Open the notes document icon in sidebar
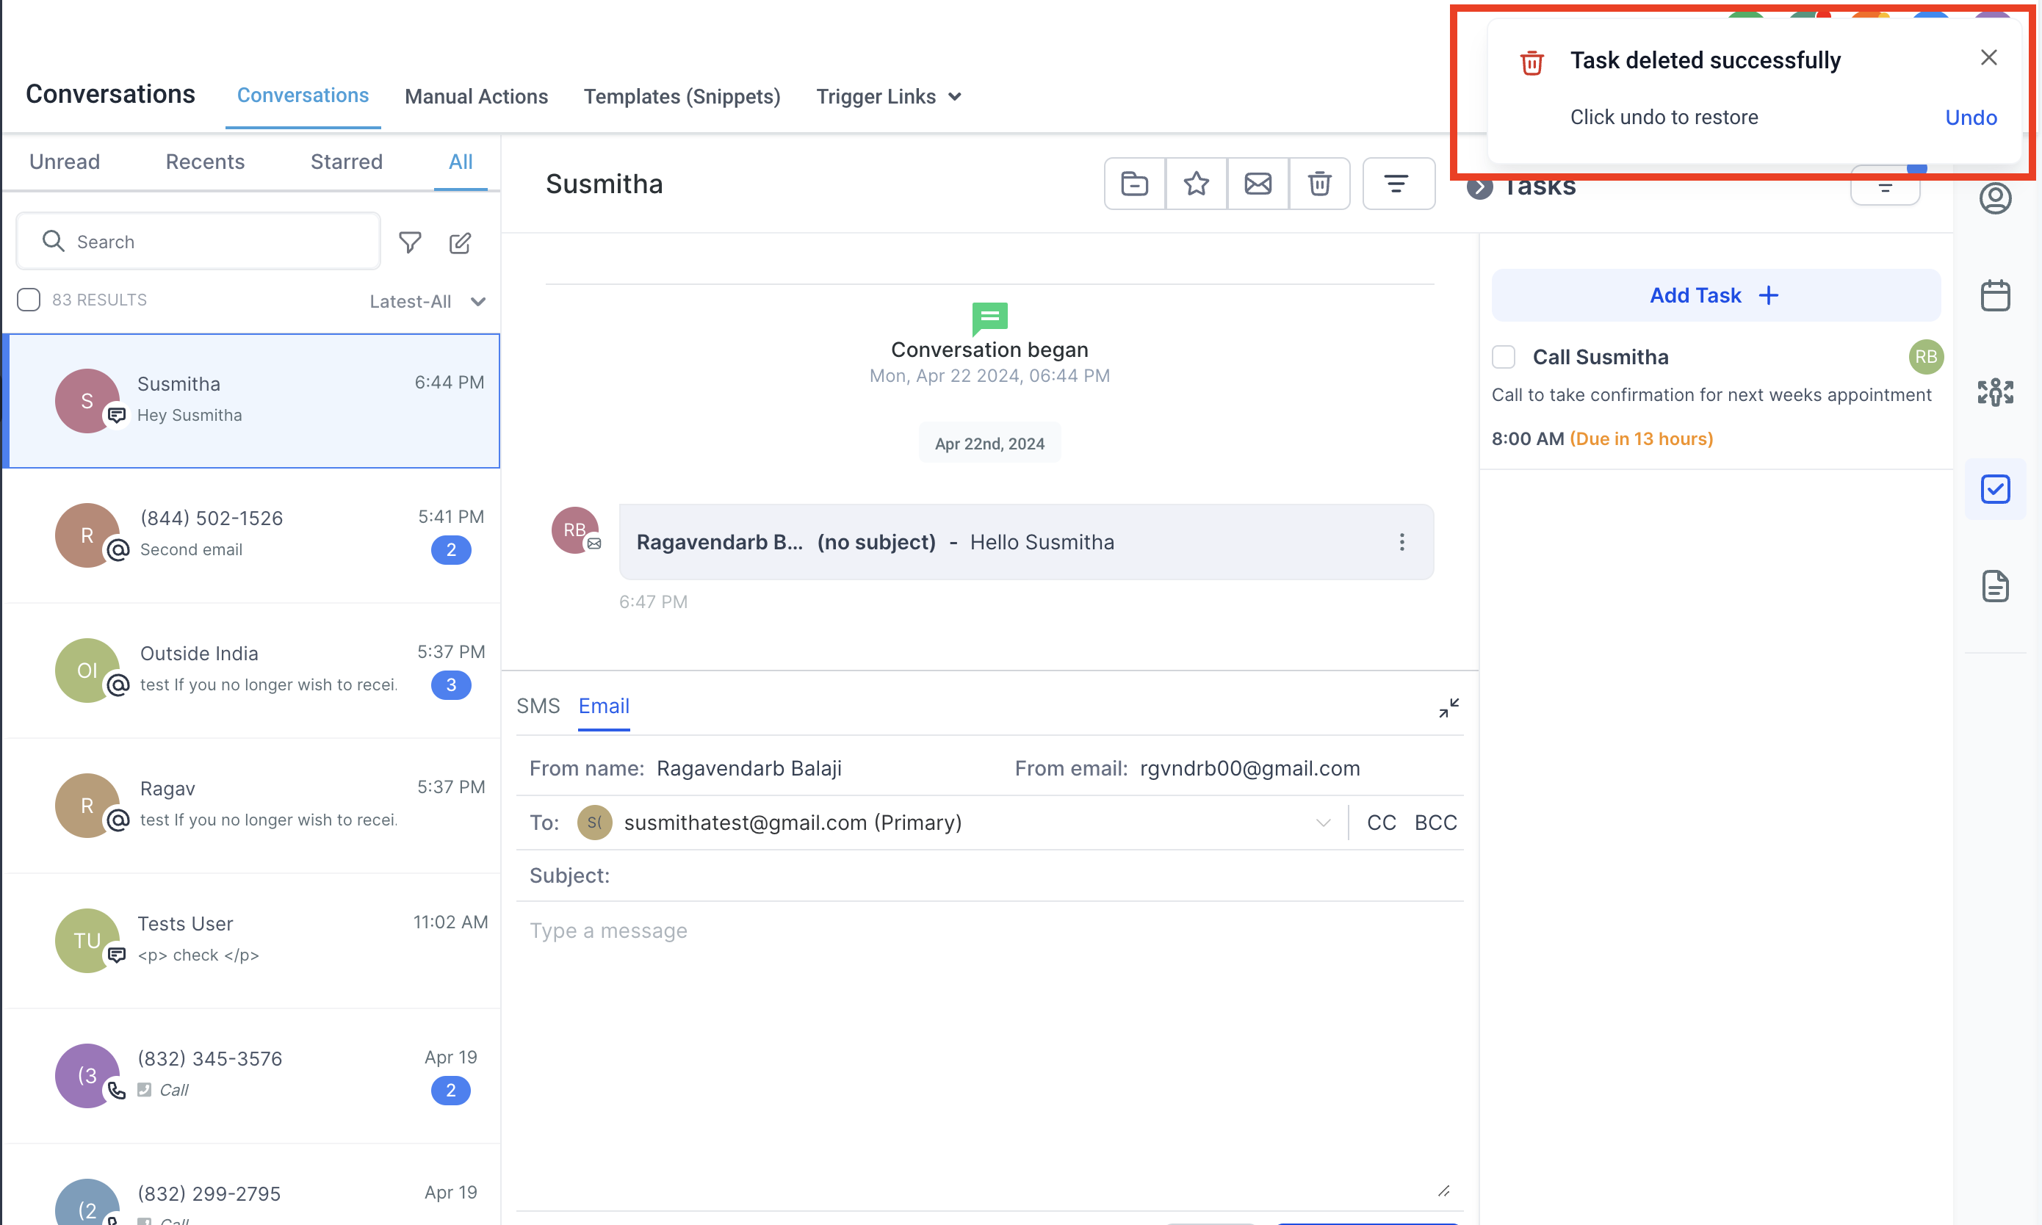Viewport: 2042px width, 1225px height. tap(1994, 586)
